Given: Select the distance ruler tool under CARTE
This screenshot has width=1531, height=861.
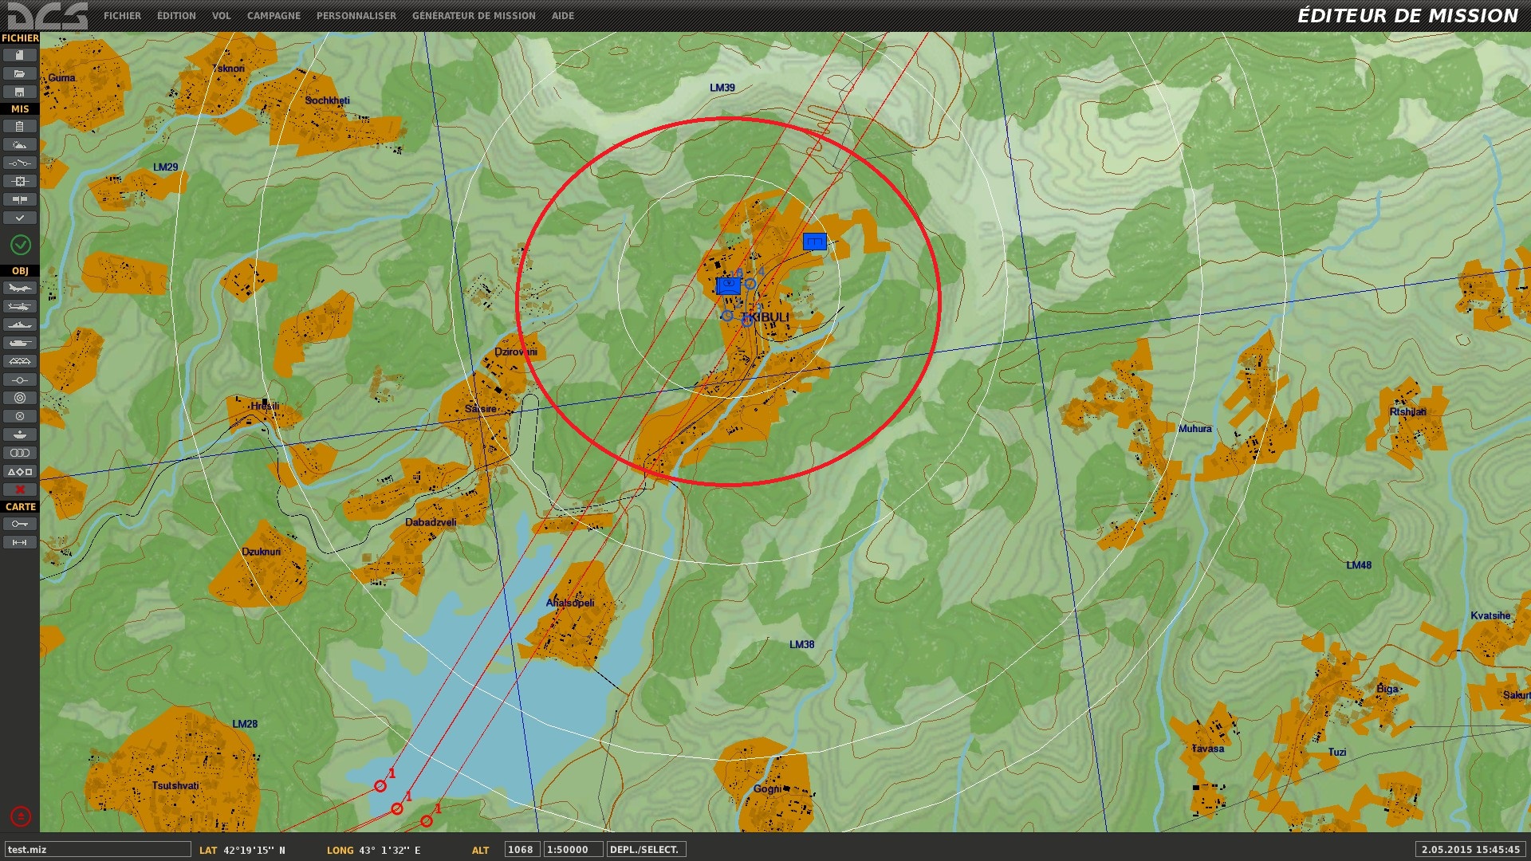Looking at the screenshot, I should (x=20, y=542).
